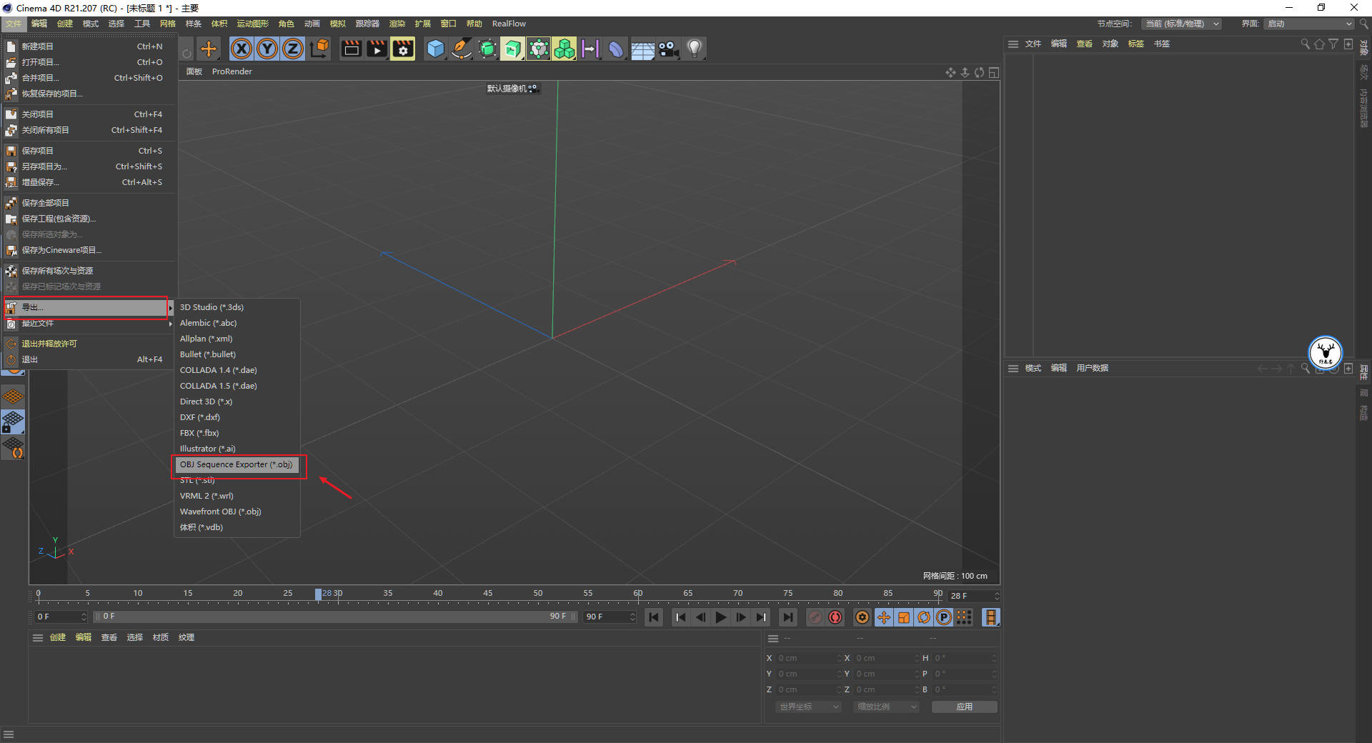Click Object Manager filter funnel icon
This screenshot has width=1372, height=743.
point(1333,44)
